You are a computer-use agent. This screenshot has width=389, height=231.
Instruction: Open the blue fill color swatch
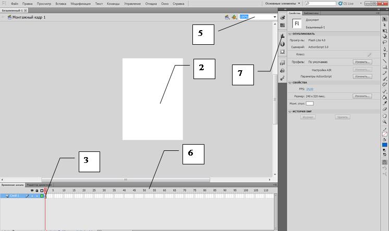[x=384, y=145]
